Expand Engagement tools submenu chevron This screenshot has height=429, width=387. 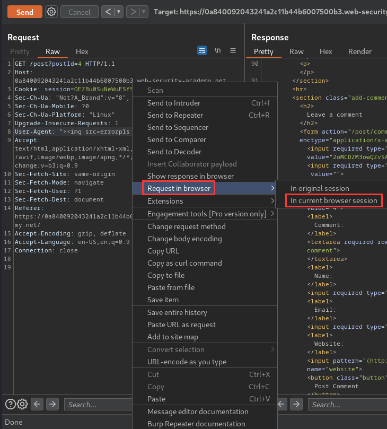point(272,213)
